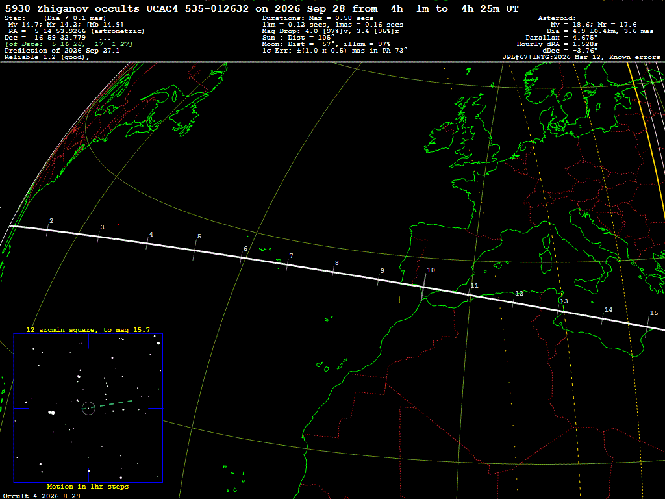Click the green 'of Date' coordinates line
Screen dimensions: 665x499
69,44
